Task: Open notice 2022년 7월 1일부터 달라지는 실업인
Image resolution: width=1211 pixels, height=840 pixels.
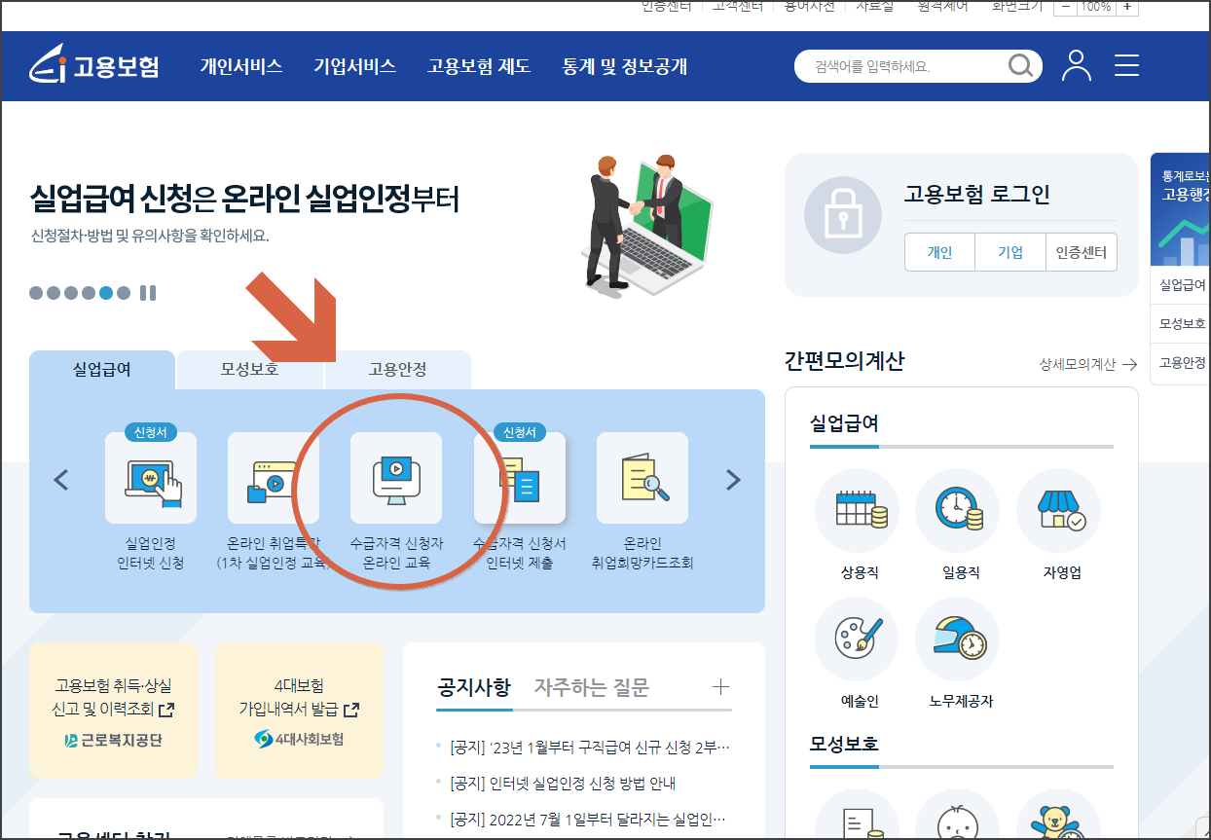Action: tap(590, 818)
